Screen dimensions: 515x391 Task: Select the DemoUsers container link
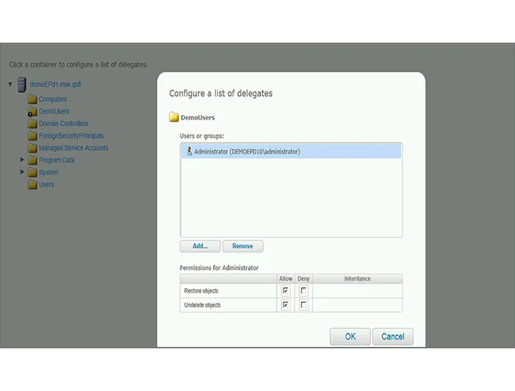pyautogui.click(x=54, y=111)
